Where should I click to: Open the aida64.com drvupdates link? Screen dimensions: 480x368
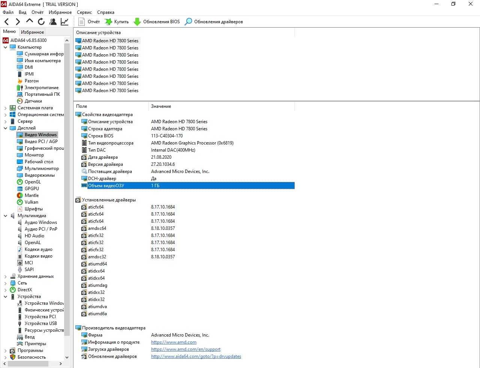(196, 356)
